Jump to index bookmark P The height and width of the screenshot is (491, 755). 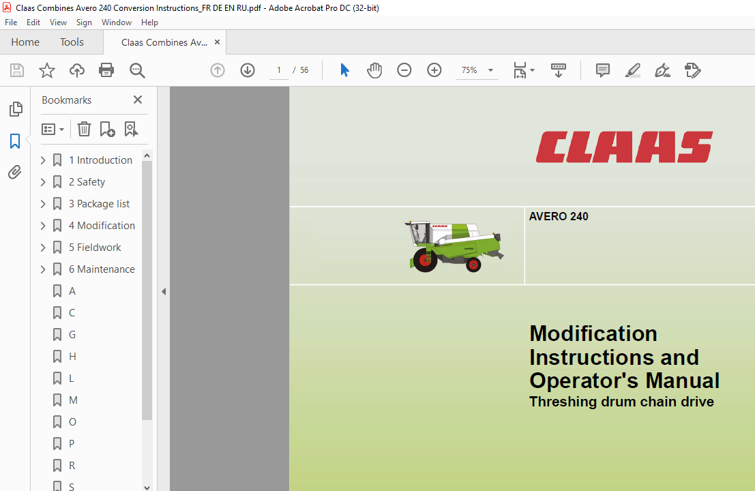[72, 444]
